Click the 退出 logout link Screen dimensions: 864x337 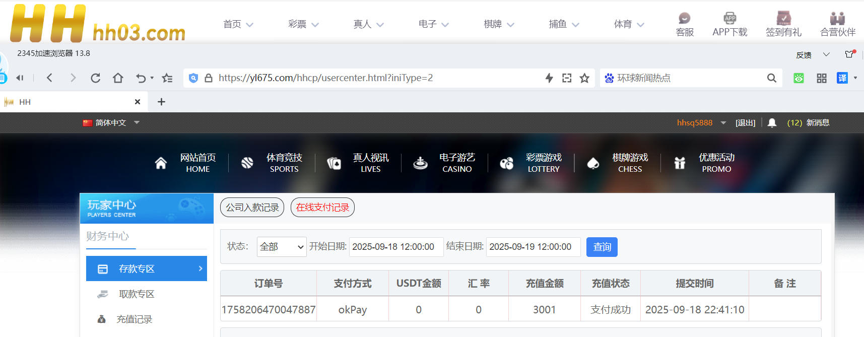click(745, 123)
